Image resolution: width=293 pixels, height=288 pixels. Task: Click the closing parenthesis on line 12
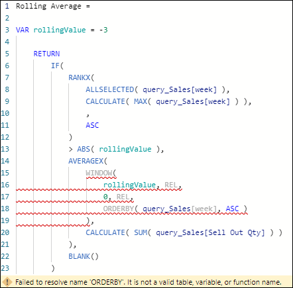(x=70, y=137)
